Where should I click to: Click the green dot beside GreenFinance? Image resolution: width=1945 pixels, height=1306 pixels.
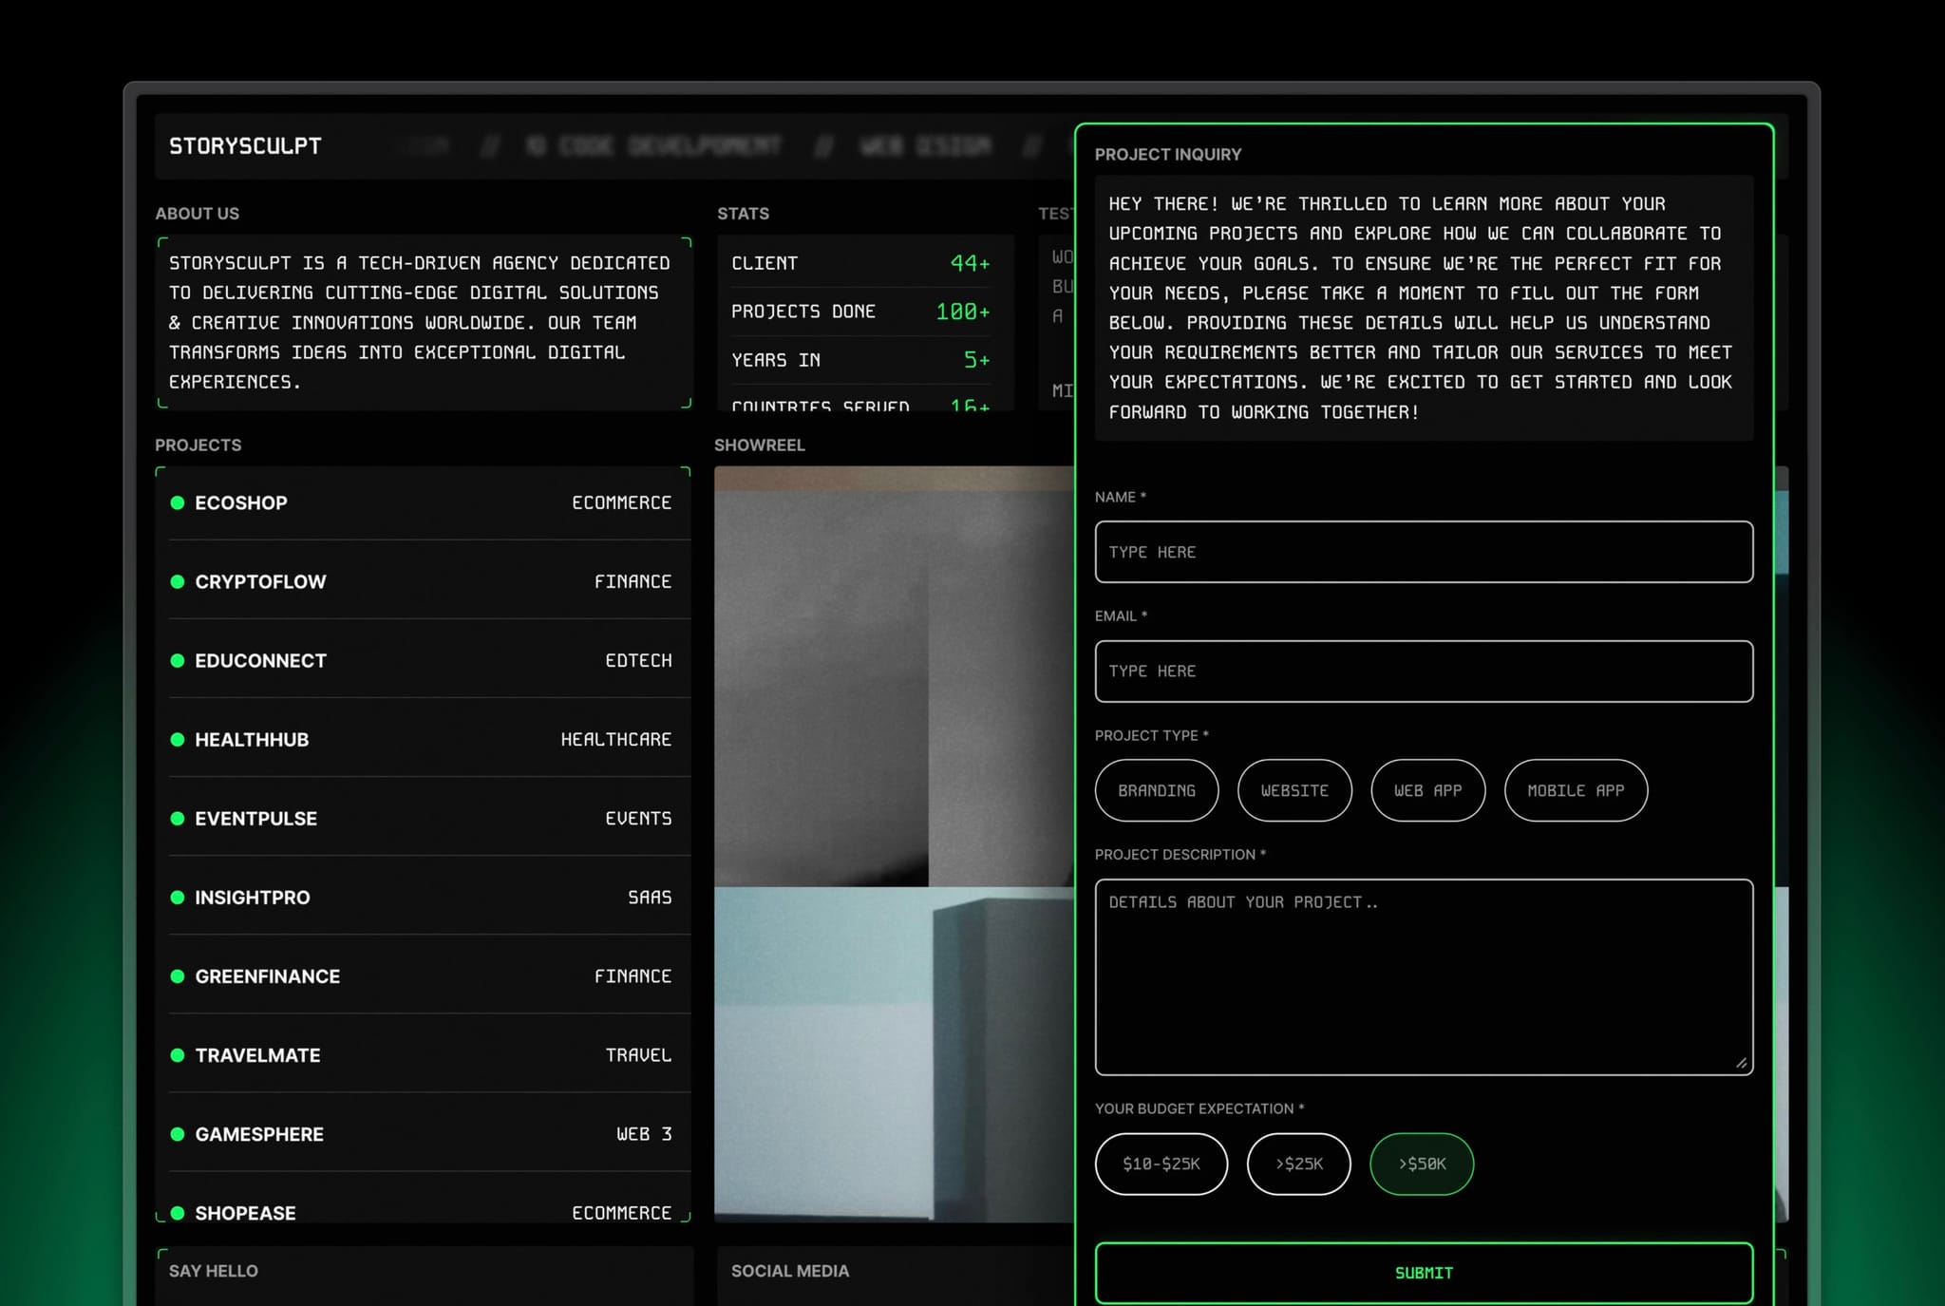178,975
